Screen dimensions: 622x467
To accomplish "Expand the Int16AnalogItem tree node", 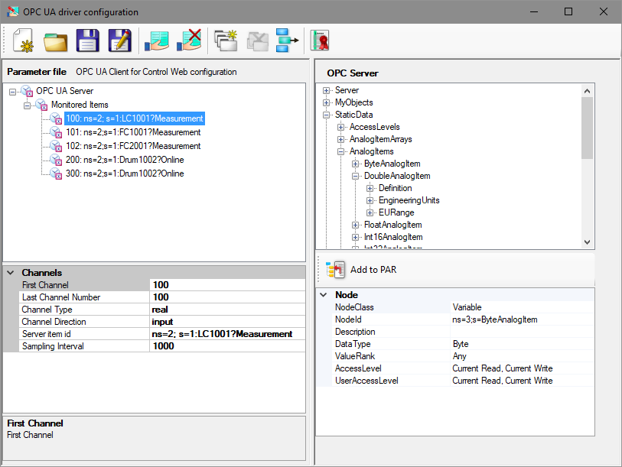I will (356, 237).
